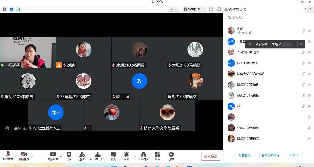
Task: Click the red 结束会议 end meeting button
Action: 211,156
